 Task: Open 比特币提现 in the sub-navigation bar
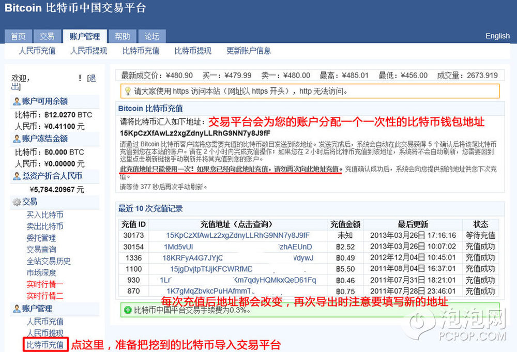coord(193,51)
